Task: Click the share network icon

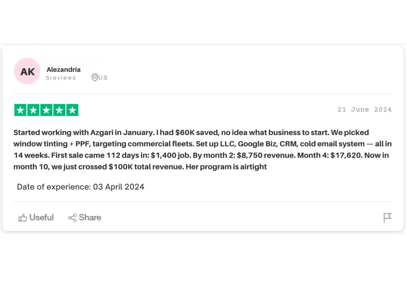Action: (x=72, y=218)
